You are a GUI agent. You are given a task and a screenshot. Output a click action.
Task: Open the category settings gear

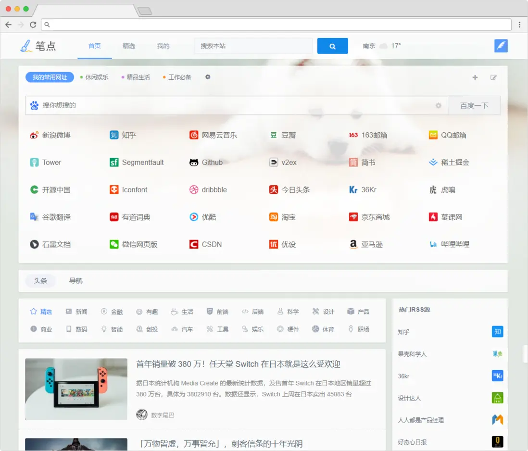coord(207,77)
